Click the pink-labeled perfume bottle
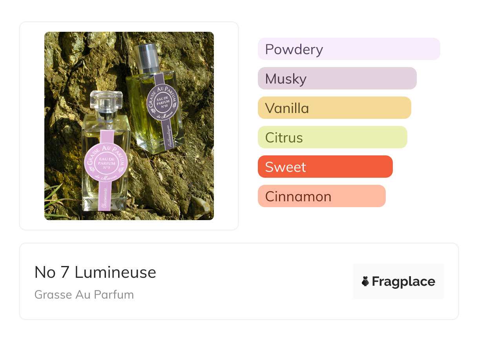This screenshot has width=478, height=339. (106, 151)
